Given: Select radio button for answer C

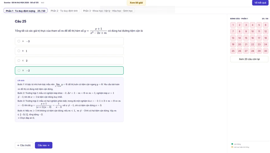Looking at the screenshot, I should (19, 61).
